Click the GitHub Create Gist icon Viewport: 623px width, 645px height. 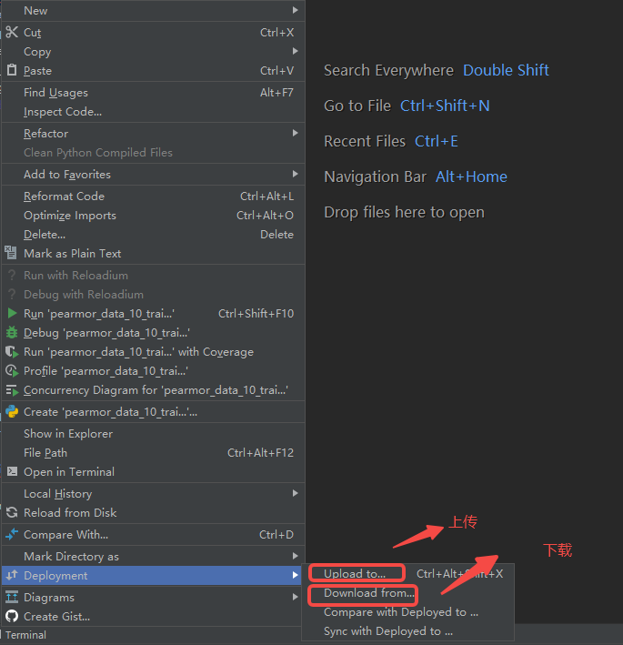pyautogui.click(x=12, y=616)
